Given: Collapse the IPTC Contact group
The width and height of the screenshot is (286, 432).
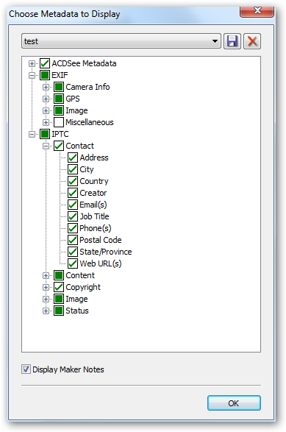Looking at the screenshot, I should point(46,146).
